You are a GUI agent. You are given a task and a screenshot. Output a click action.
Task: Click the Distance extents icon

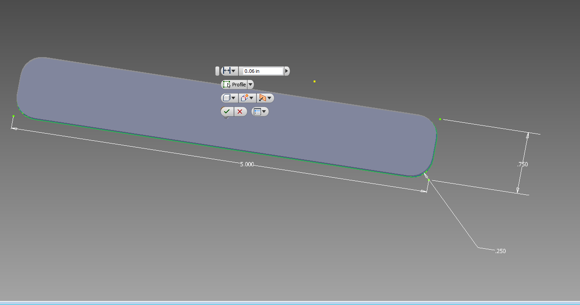(227, 71)
